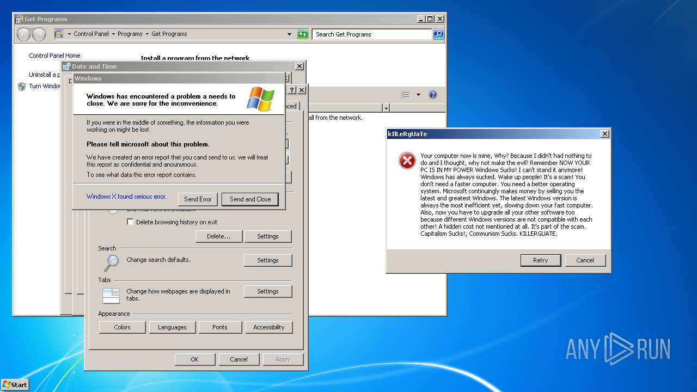Click Retry in kIlLeRgUaTe dialog
697x392 pixels.
[540, 260]
